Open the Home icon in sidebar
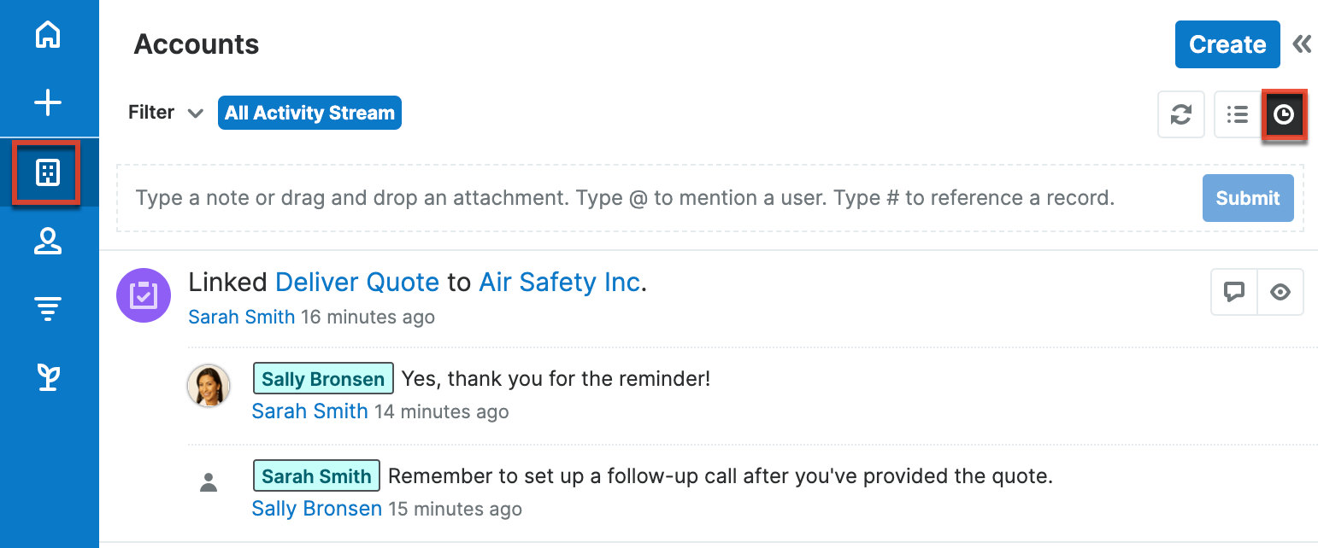This screenshot has width=1318, height=548. 48,35
